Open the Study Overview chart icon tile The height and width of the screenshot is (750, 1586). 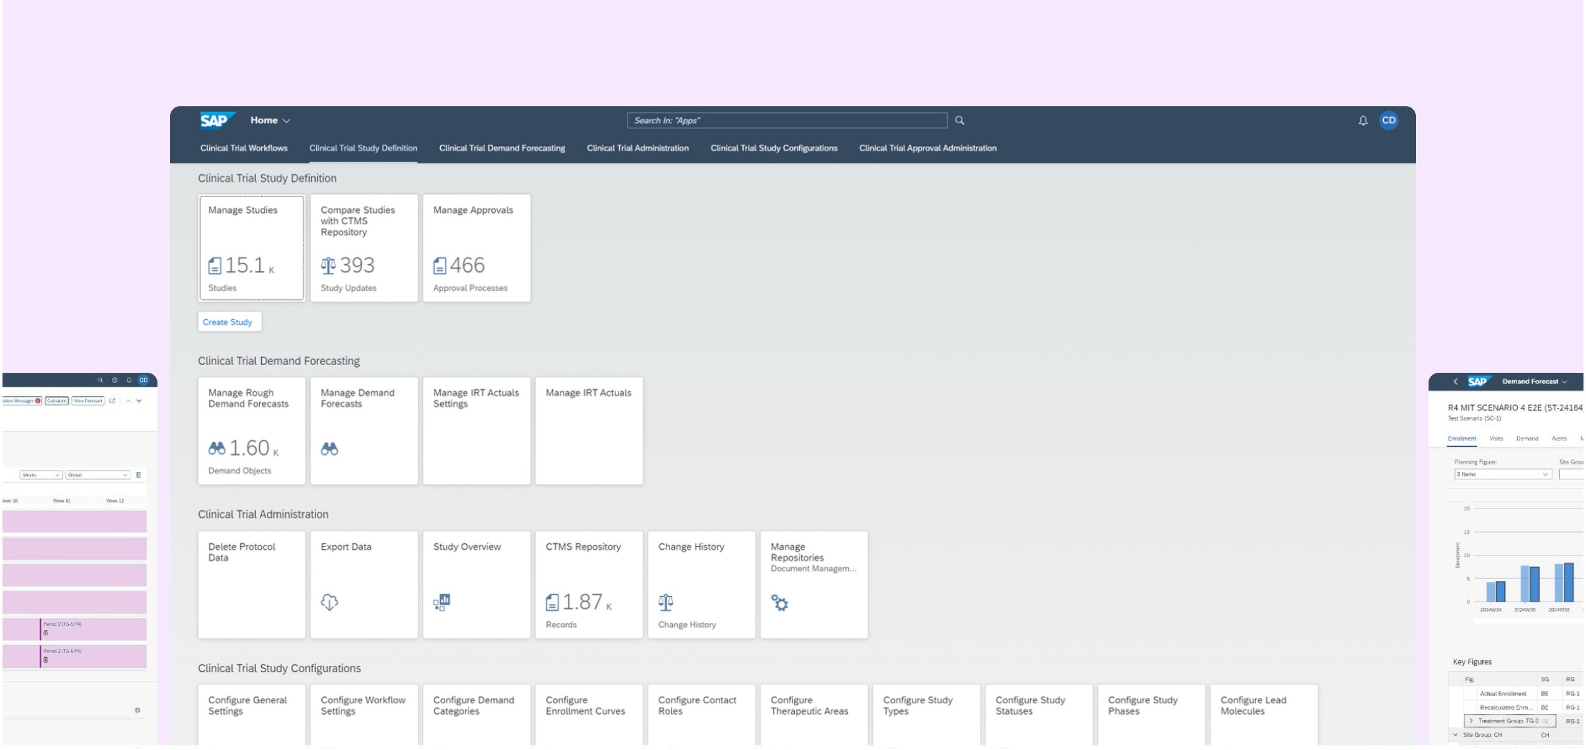point(441,602)
